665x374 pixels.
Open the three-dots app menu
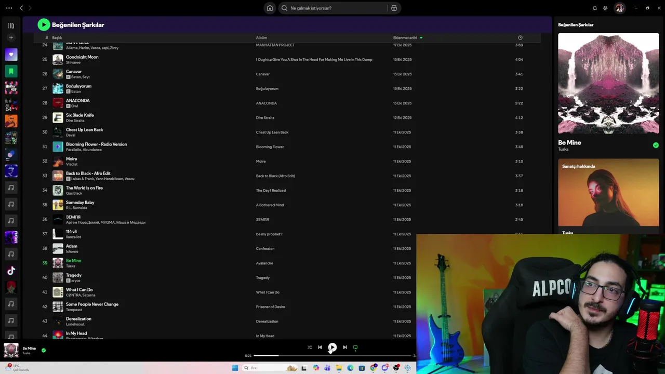[9, 8]
